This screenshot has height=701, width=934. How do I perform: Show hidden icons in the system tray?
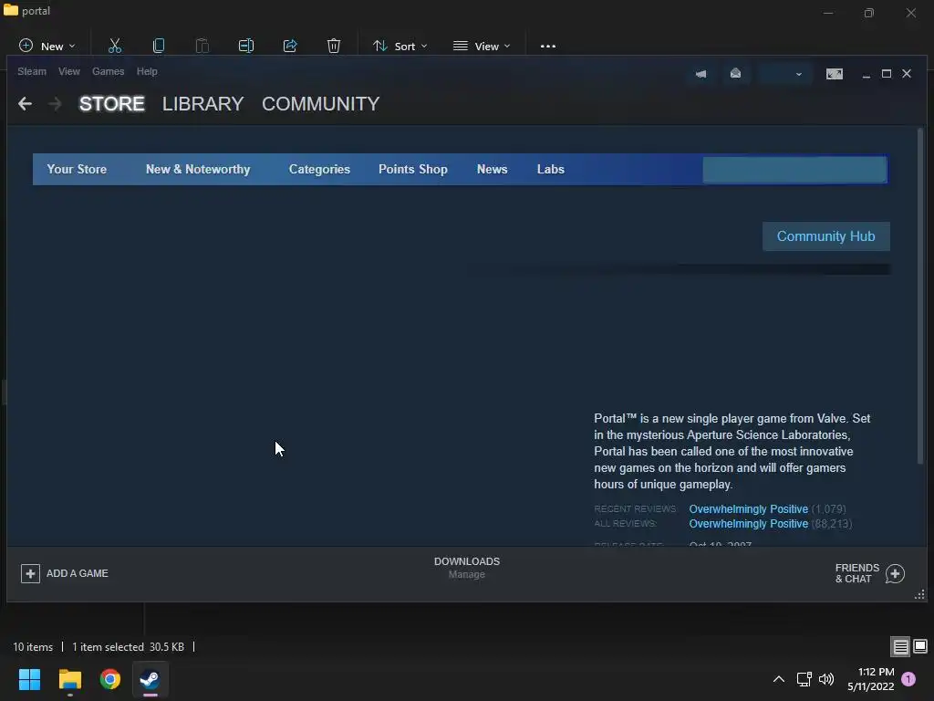(x=779, y=679)
